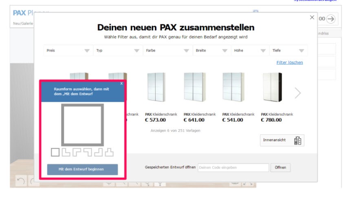
Task: Expand the Farbe filter dropdown
Action: coord(168,51)
